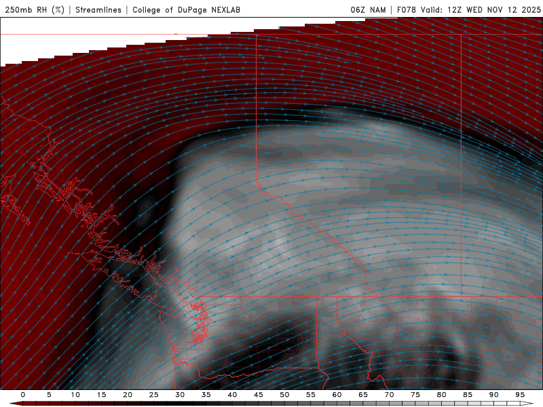Click the colorbar label '20'
The image size is (543, 407).
(x=128, y=395)
